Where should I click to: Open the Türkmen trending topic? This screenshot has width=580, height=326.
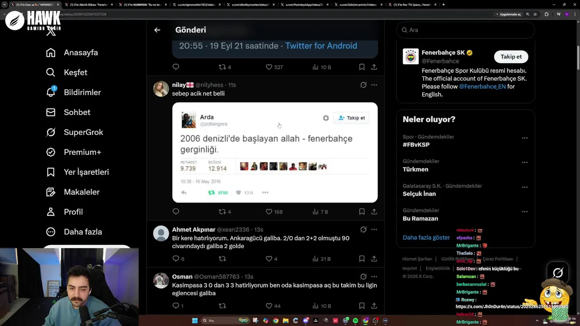click(416, 169)
